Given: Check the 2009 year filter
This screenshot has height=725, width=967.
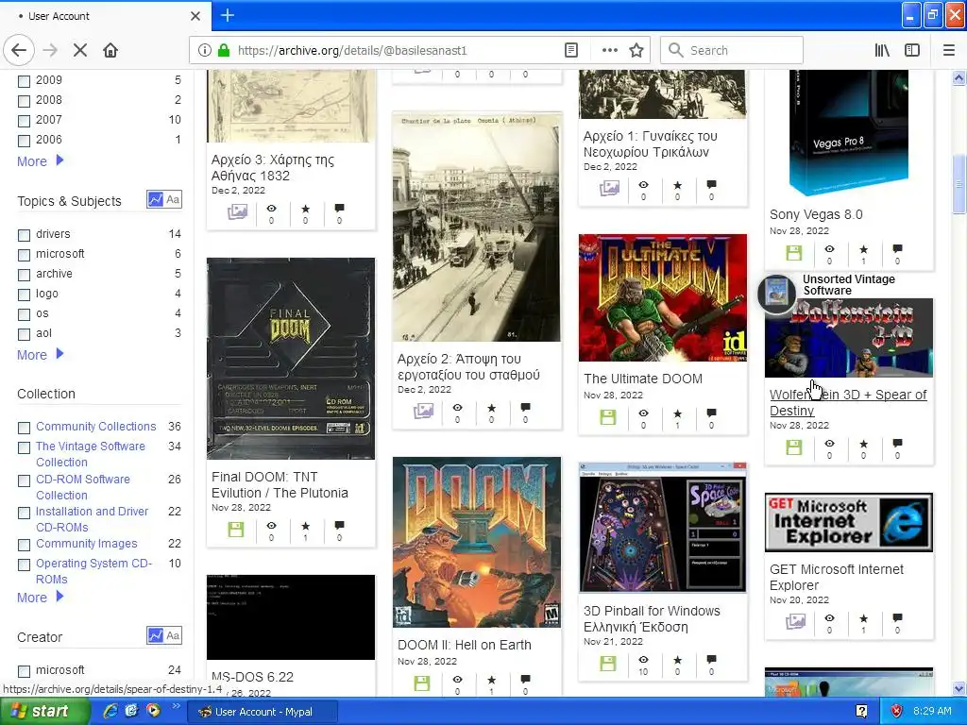Looking at the screenshot, I should (24, 81).
